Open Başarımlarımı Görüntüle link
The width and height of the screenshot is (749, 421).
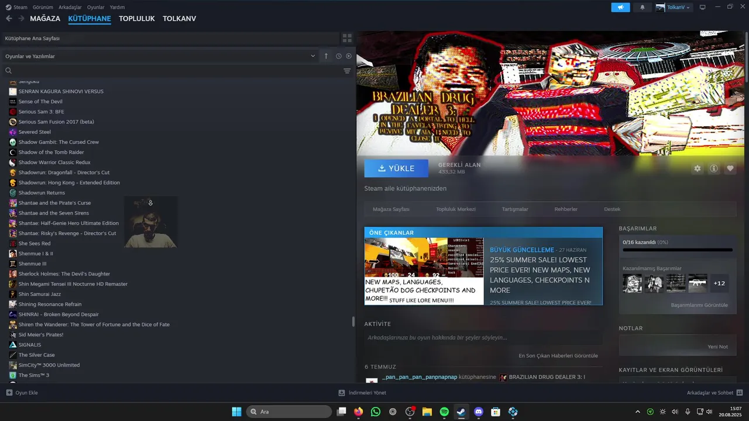(699, 305)
